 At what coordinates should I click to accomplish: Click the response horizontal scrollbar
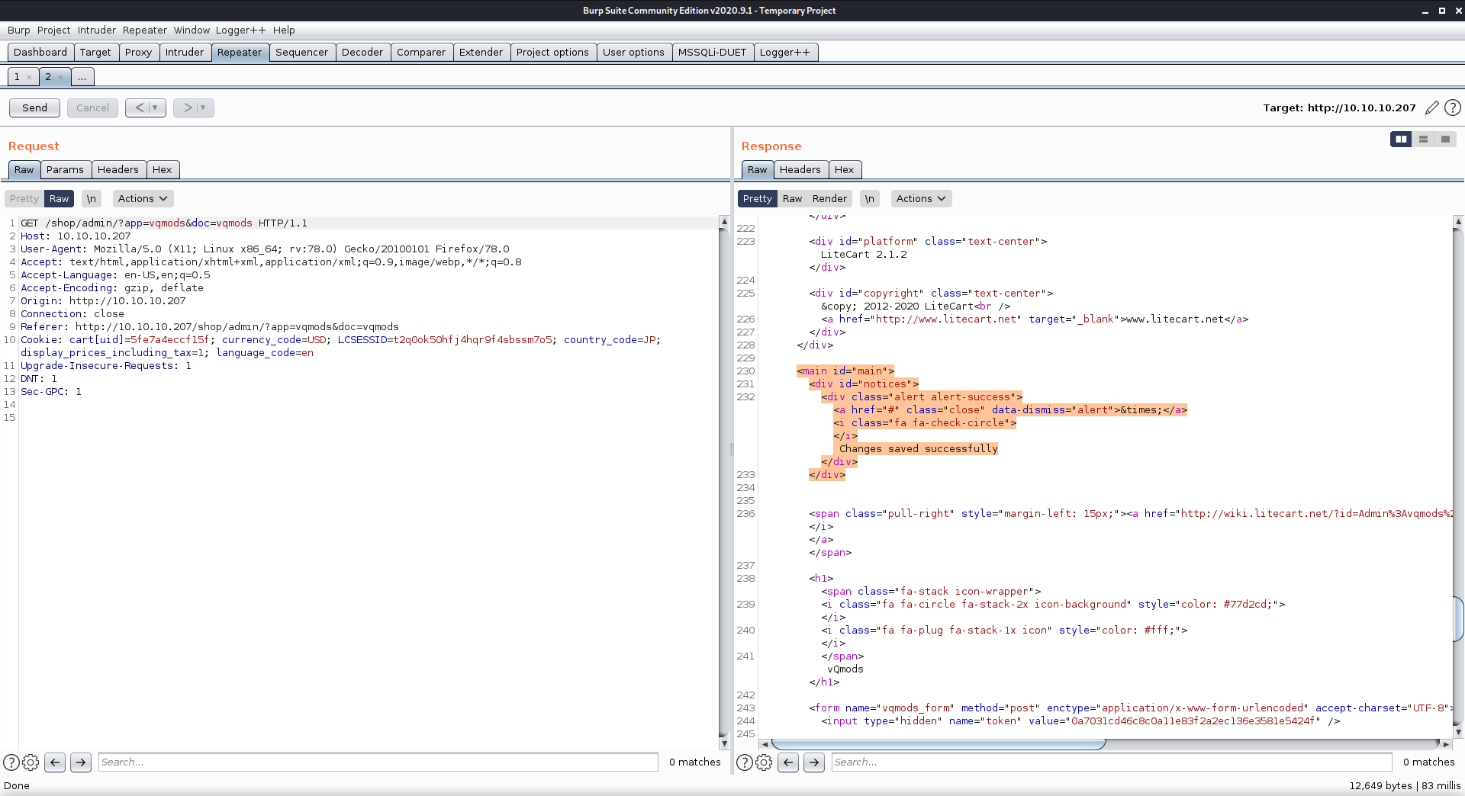[x=939, y=743]
